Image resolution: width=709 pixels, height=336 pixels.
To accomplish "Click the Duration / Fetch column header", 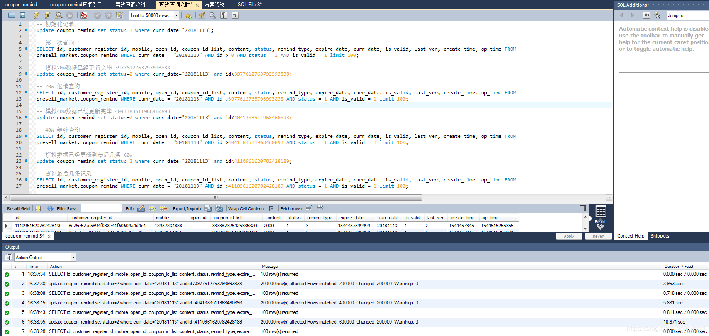I will click(x=685, y=267).
